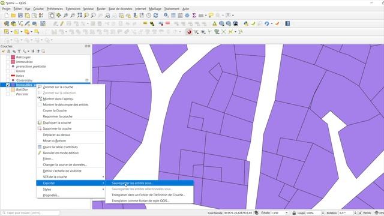Click the expand all icon in Couches toolbar
Viewport: 384px width, 216px height.
(x=33, y=51)
